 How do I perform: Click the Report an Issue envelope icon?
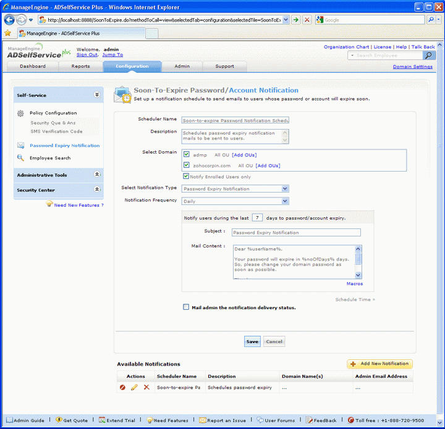click(x=202, y=420)
